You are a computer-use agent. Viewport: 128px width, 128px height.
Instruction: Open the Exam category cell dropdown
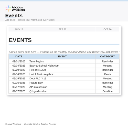108,74
